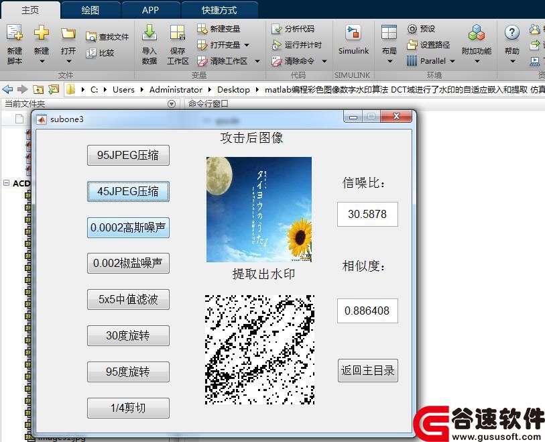The image size is (545, 442).
Task: Click the 5x5中值滤波 button
Action: [x=128, y=299]
